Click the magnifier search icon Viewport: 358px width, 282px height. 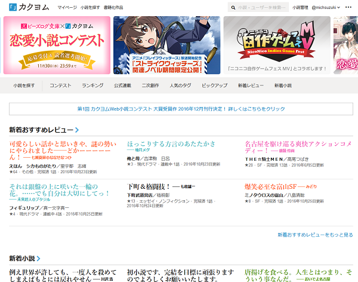click(x=233, y=8)
